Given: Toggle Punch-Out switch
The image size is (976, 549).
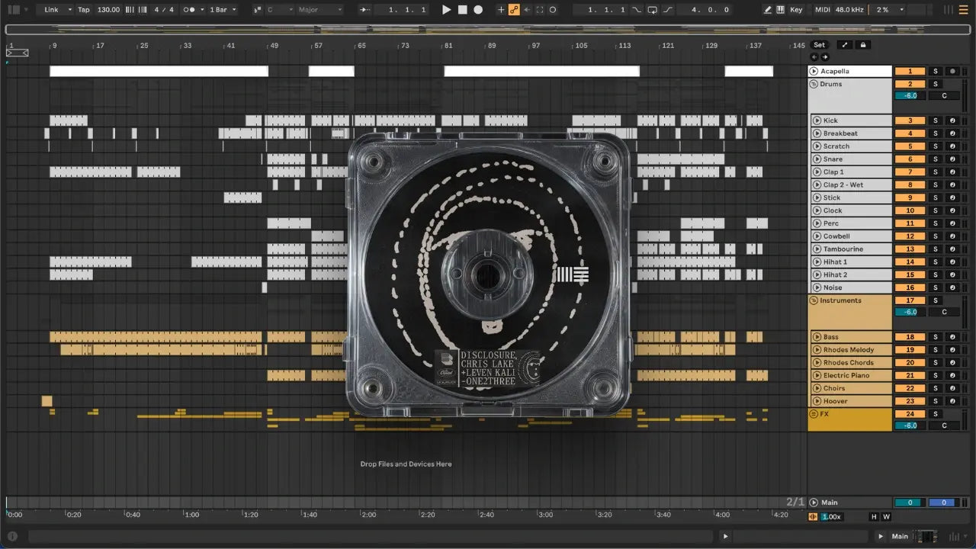Looking at the screenshot, I should point(668,10).
